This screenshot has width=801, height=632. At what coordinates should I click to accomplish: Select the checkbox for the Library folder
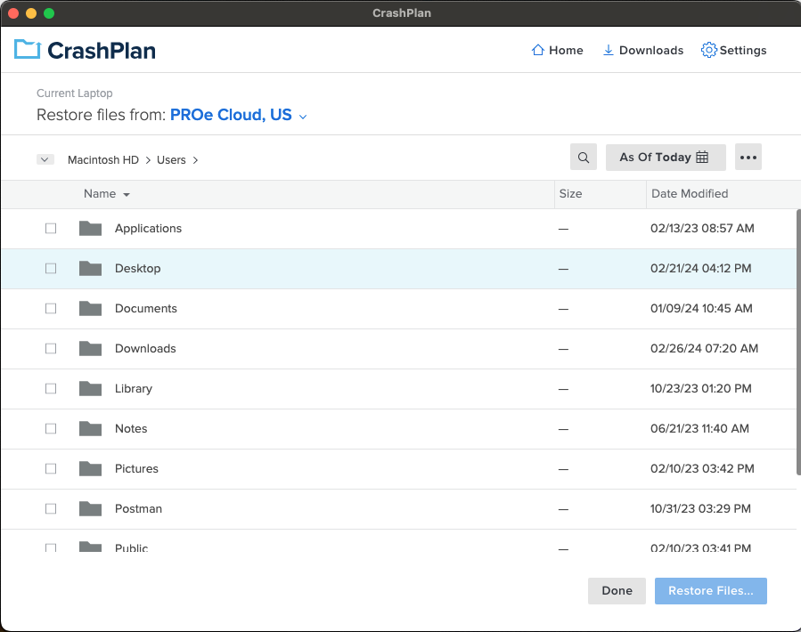pyautogui.click(x=51, y=388)
